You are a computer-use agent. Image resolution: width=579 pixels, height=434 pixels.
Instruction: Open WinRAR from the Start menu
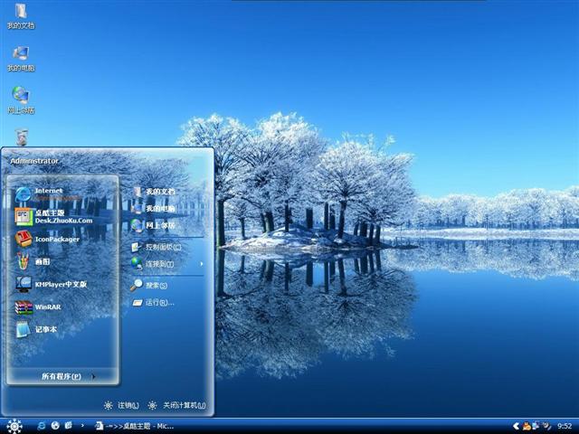pyautogui.click(x=38, y=307)
